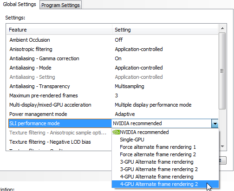Click the On value for Gamma correction
234x191 pixels.
(x=118, y=58)
